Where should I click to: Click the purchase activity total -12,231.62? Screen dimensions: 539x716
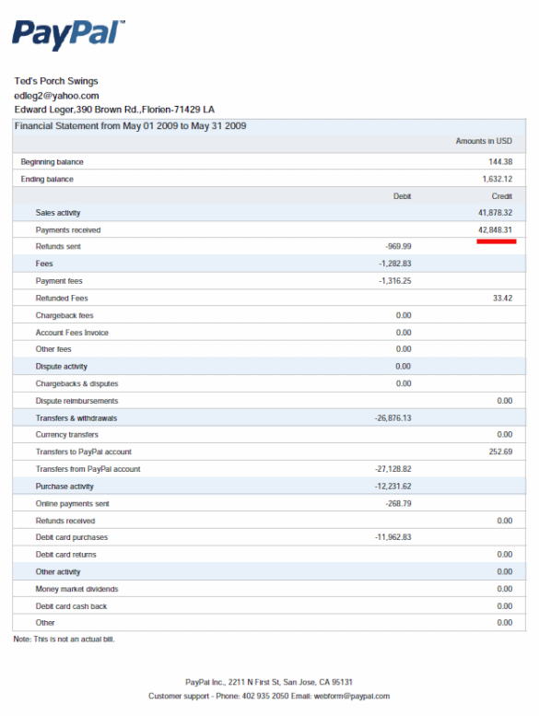pos(393,487)
